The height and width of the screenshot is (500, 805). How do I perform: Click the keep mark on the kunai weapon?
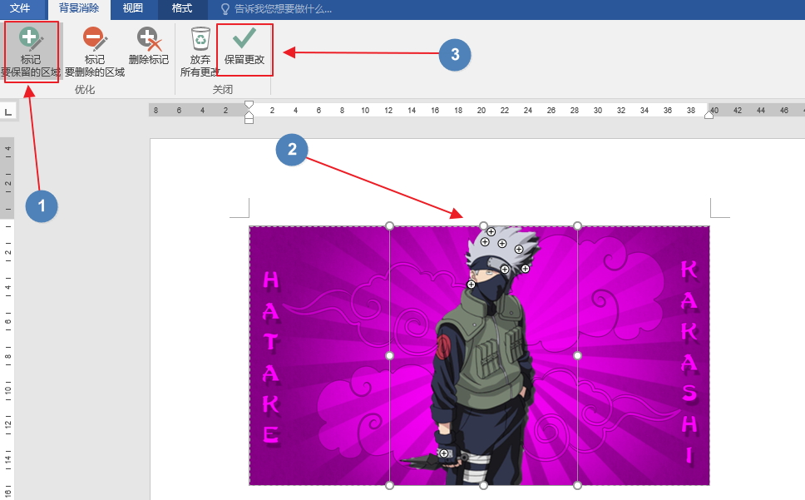click(x=443, y=453)
